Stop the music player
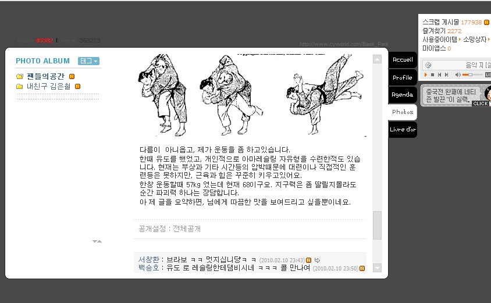 [432, 75]
